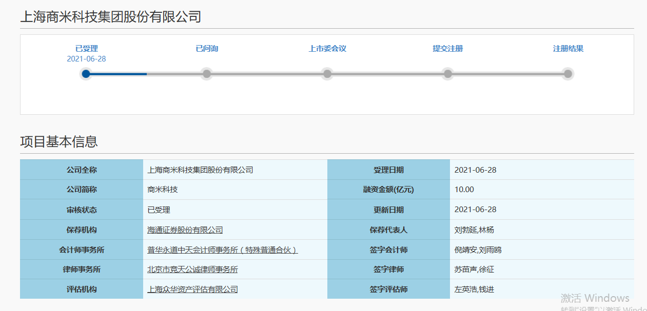Click the 会计师事务所 header cell
The width and height of the screenshot is (647, 311).
(82, 250)
